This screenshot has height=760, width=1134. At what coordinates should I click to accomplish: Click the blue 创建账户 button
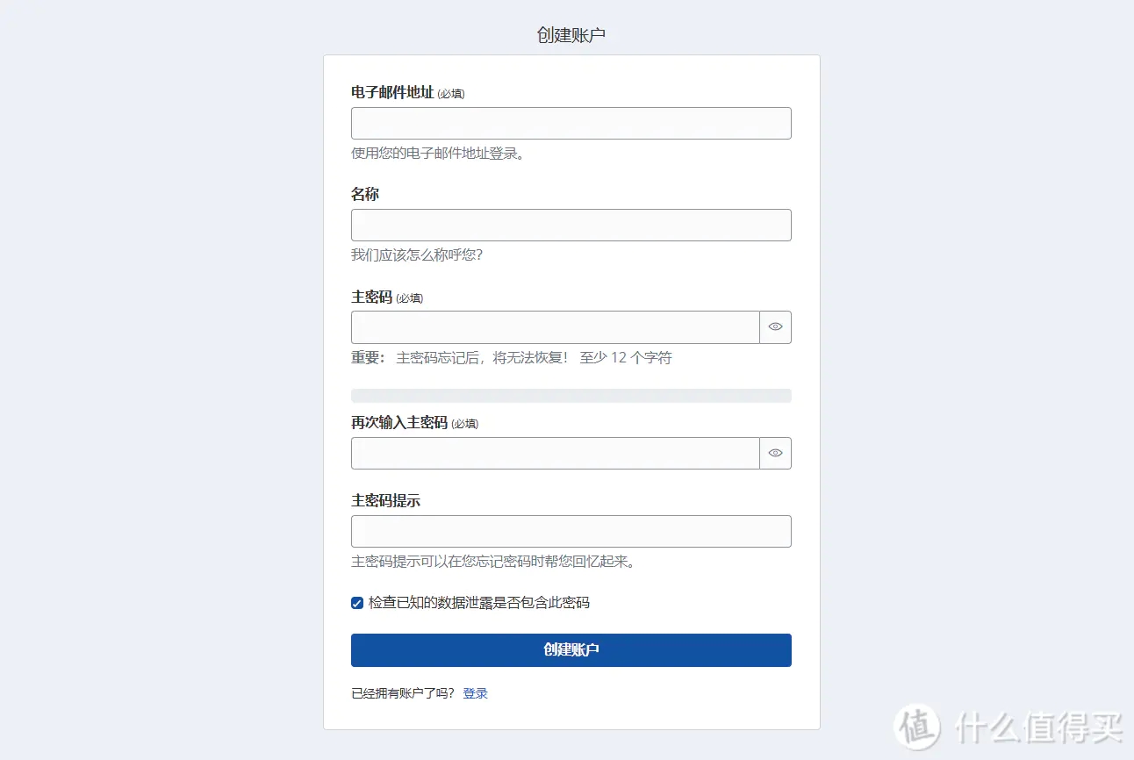[x=571, y=650]
